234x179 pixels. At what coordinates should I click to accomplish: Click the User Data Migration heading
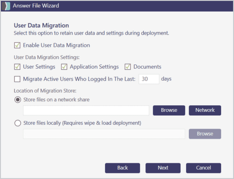pyautogui.click(x=41, y=25)
